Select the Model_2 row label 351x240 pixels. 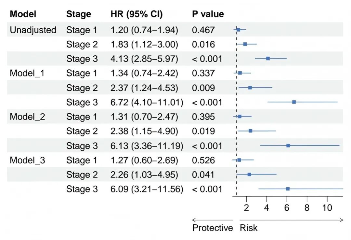27,117
